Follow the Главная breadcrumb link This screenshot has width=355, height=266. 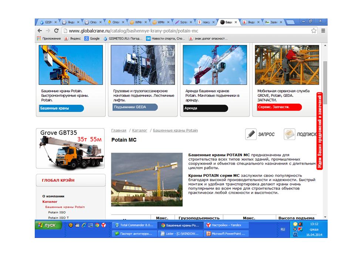(x=119, y=130)
